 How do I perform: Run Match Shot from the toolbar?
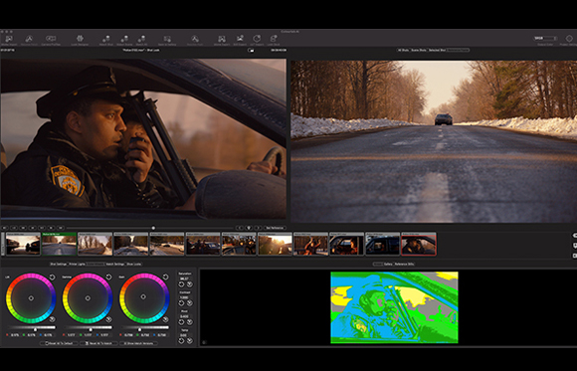(106, 40)
